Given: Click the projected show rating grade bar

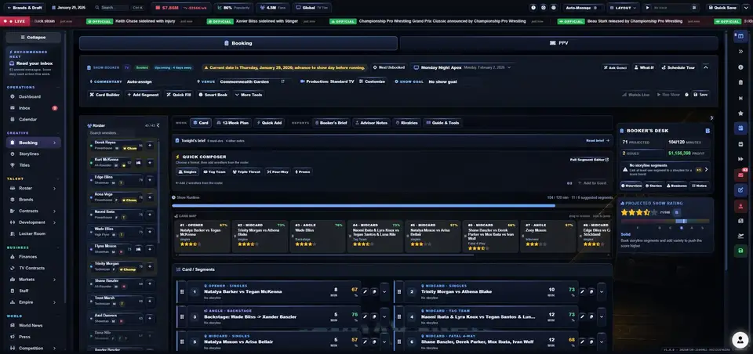Looking at the screenshot, I should [664, 221].
